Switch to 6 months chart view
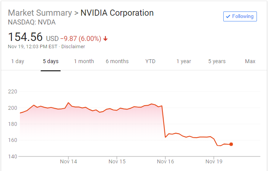Image resolution: width=268 pixels, height=171 pixels. click(x=117, y=61)
